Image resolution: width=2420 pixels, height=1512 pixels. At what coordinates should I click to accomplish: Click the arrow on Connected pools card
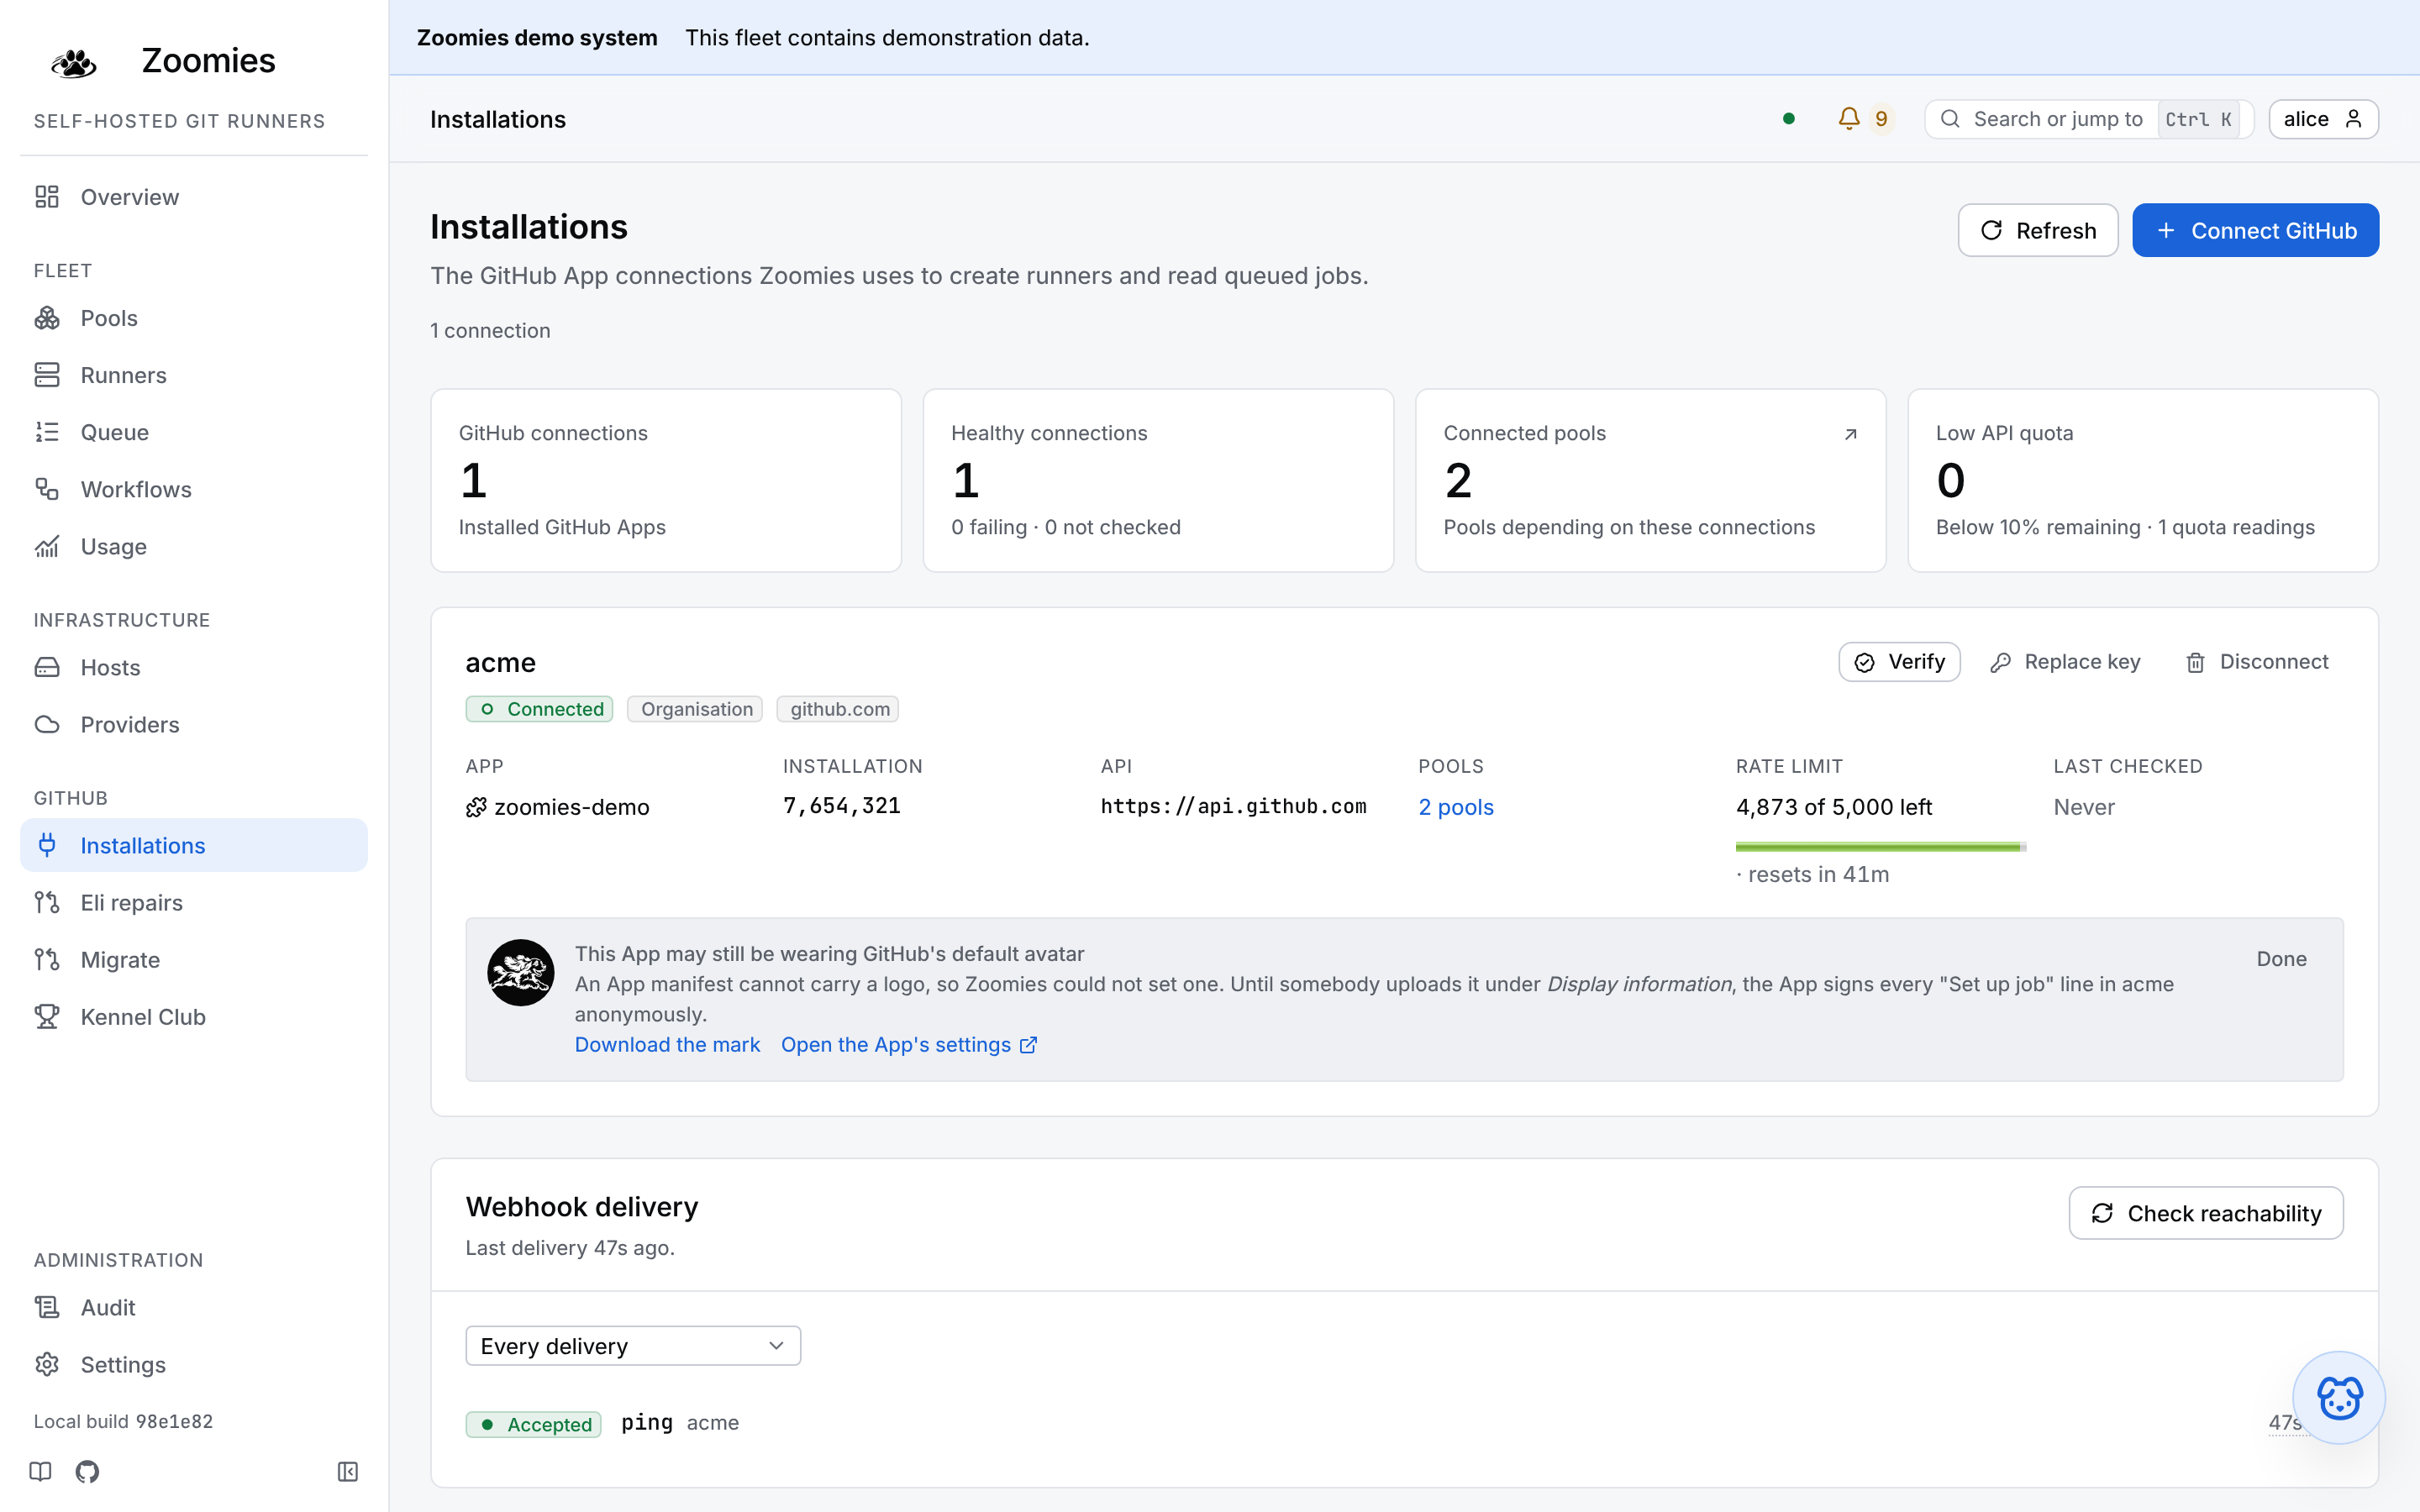point(1850,434)
